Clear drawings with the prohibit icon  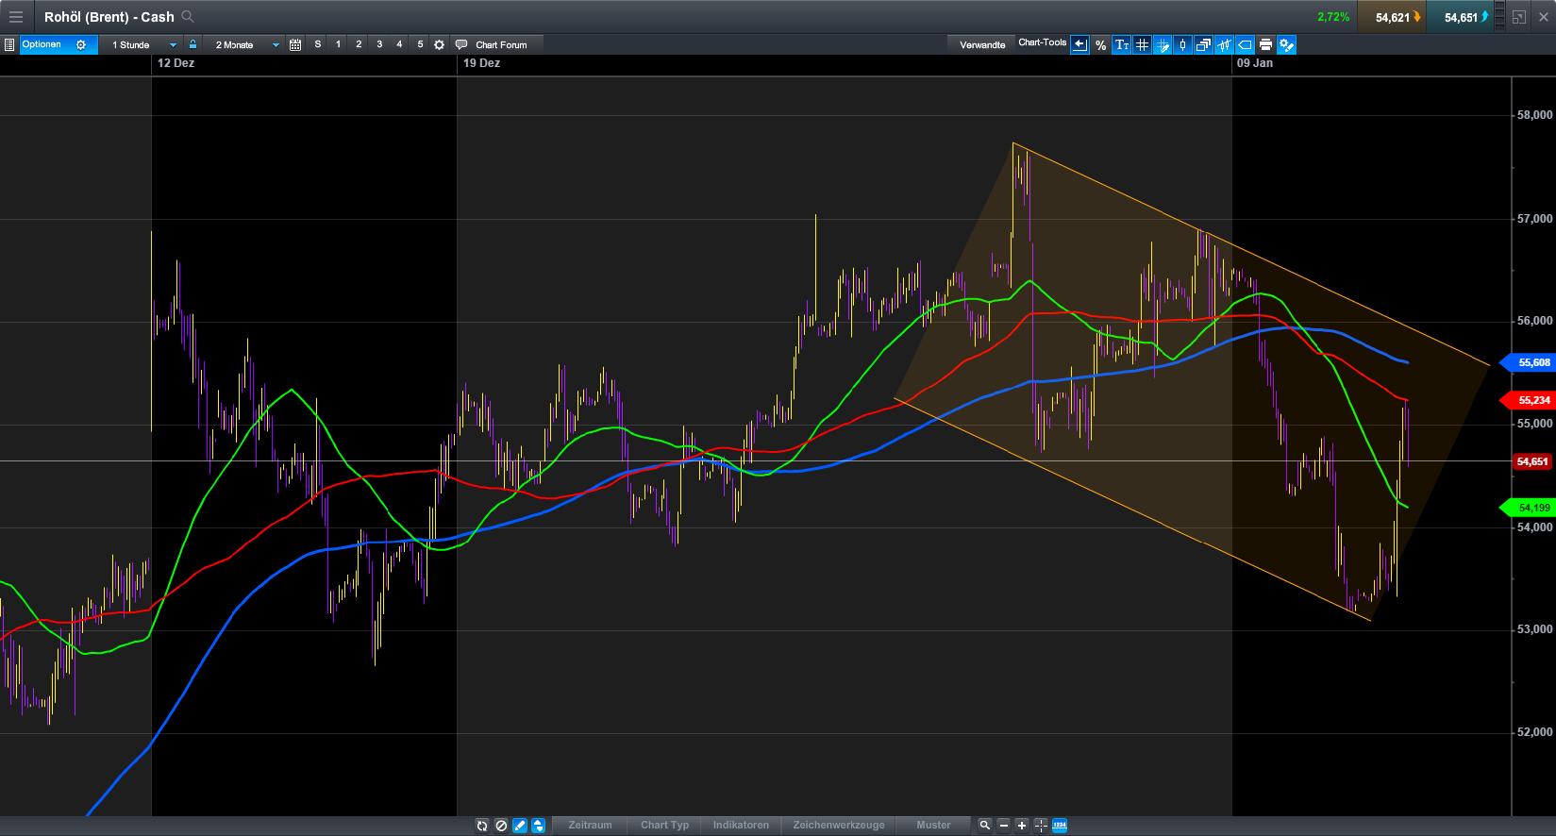pos(501,826)
